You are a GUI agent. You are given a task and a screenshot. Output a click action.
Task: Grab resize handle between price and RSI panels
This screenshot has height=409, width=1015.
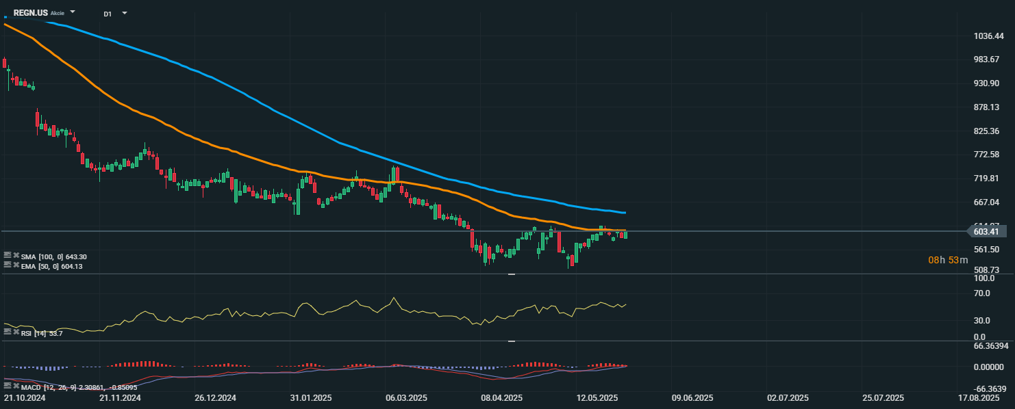point(511,274)
